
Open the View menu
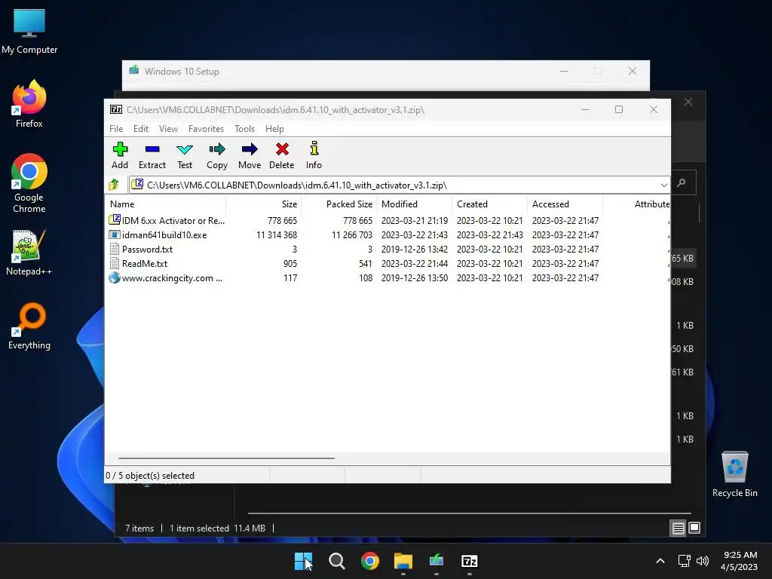click(168, 128)
